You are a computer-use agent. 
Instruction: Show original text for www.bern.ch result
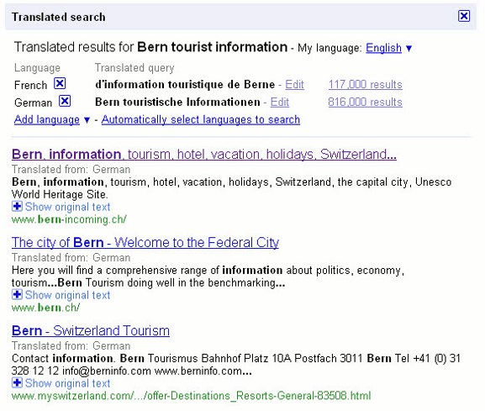click(67, 295)
